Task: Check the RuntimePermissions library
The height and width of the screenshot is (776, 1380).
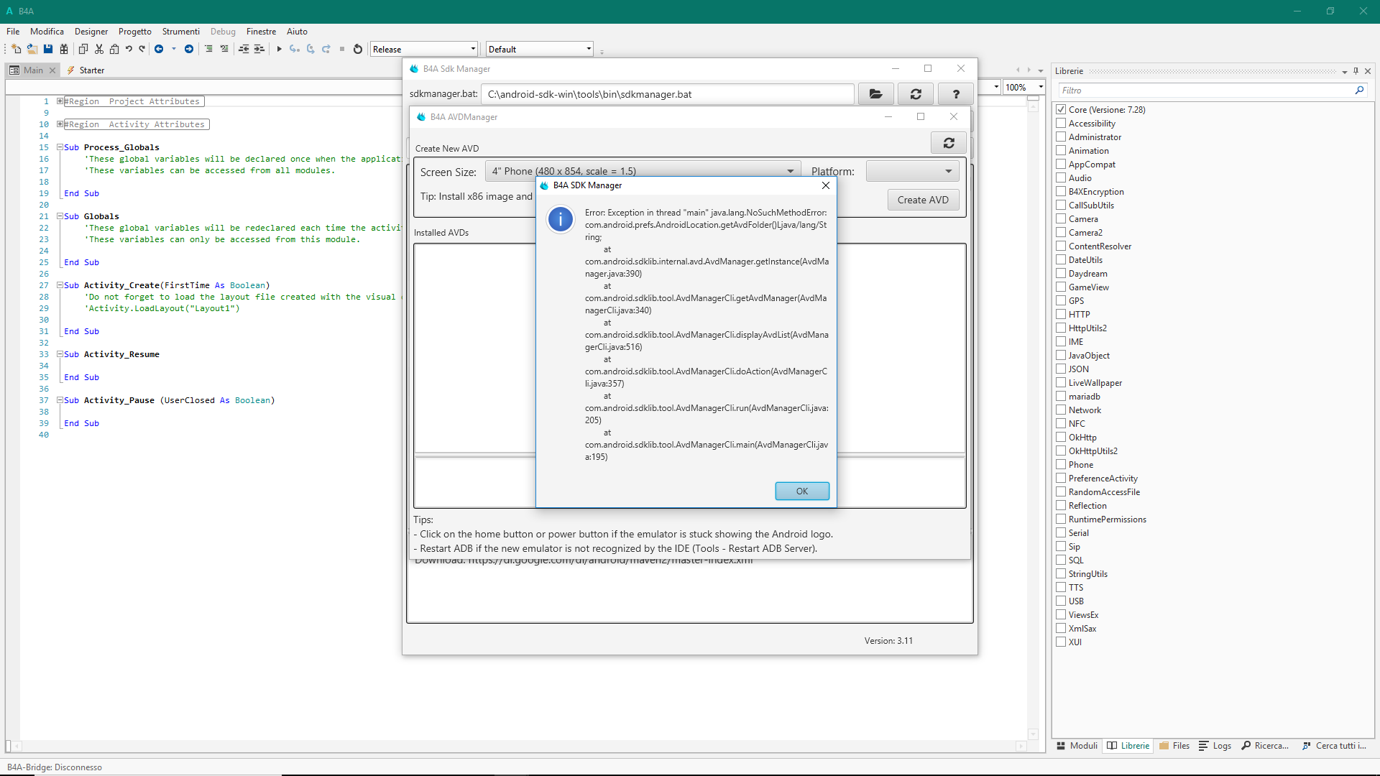Action: (1061, 519)
